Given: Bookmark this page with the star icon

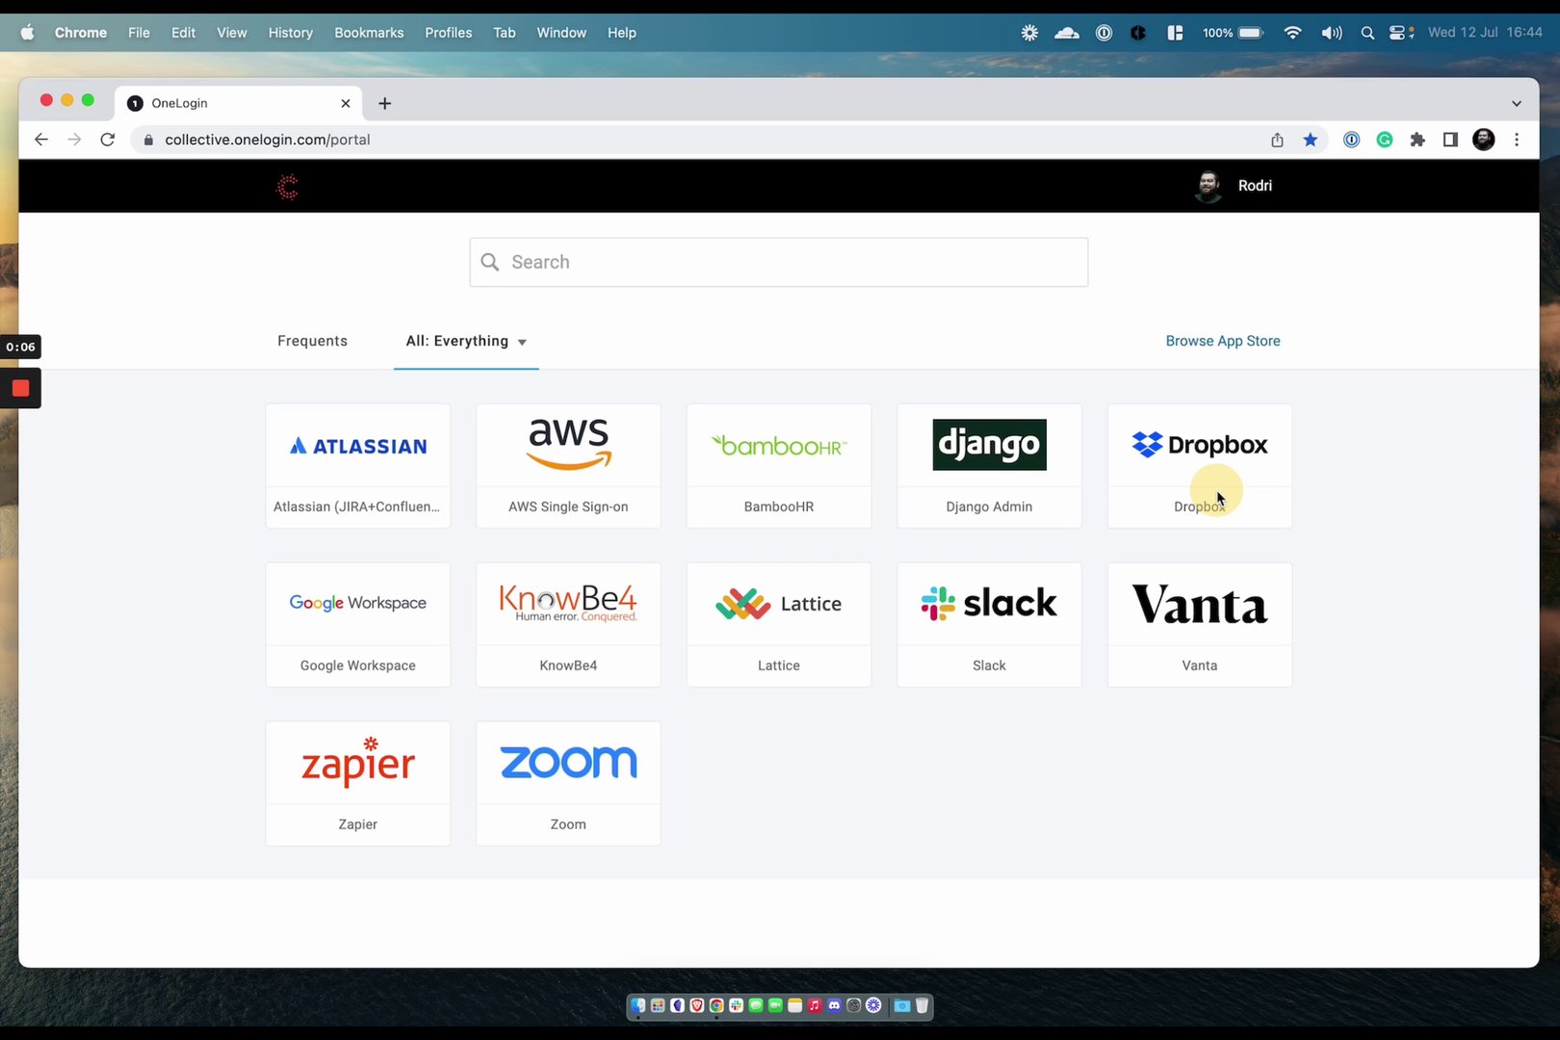Looking at the screenshot, I should tap(1311, 140).
